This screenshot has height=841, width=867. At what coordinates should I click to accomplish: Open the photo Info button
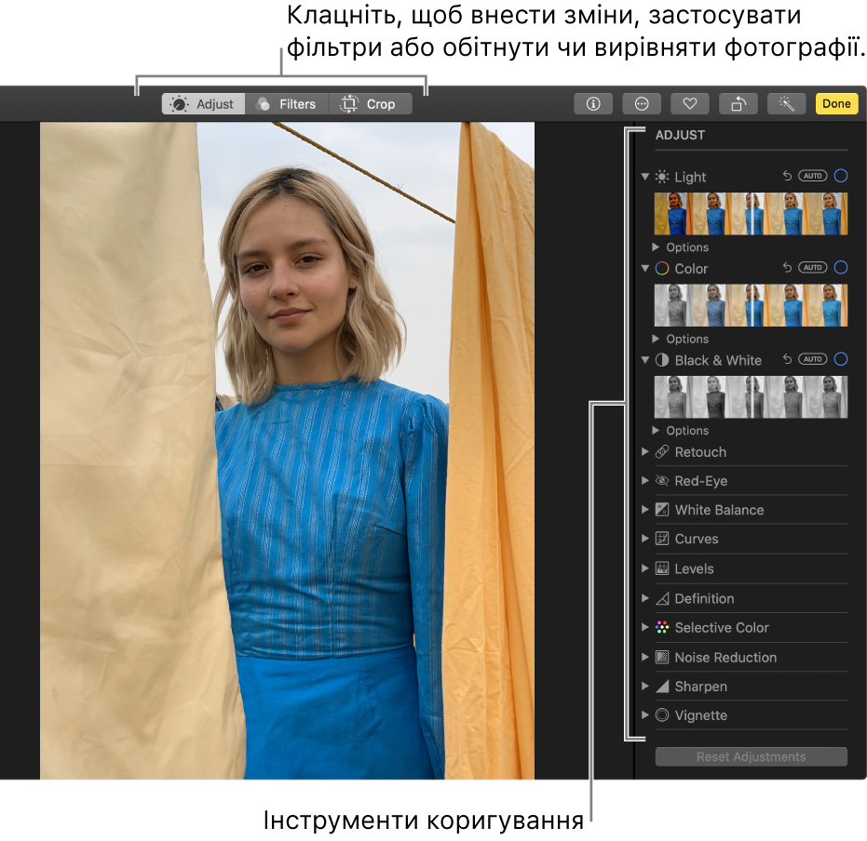(x=592, y=104)
